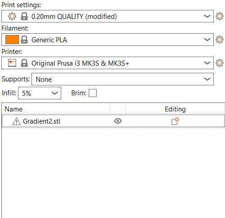Pick the orange filament color swatch
Screen dimensions: 225x218
point(12,40)
